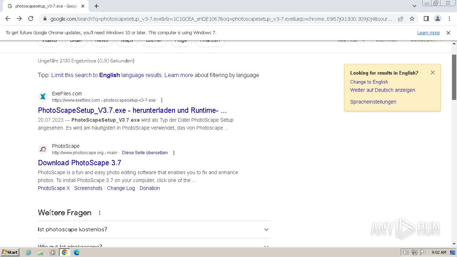Viewport: 457px width, 257px height.
Task: Launch Internet Explorer from taskbar
Action: pos(29,252)
